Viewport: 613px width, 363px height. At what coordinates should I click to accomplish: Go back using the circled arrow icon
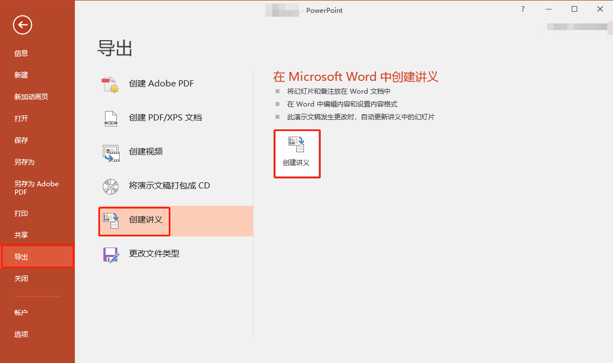[x=22, y=25]
